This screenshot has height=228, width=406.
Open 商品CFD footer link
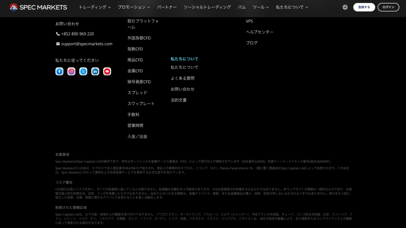point(135,60)
